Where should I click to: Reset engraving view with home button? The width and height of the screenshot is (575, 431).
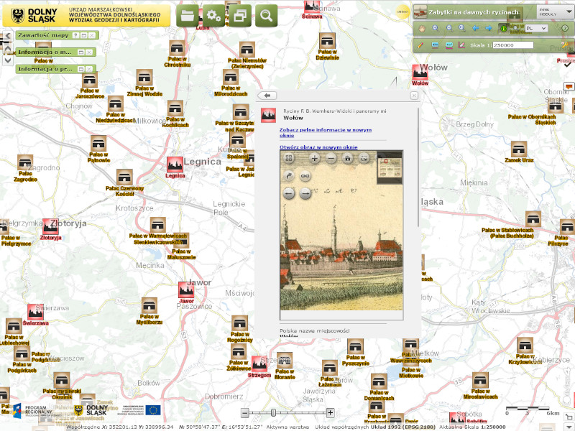pos(348,158)
